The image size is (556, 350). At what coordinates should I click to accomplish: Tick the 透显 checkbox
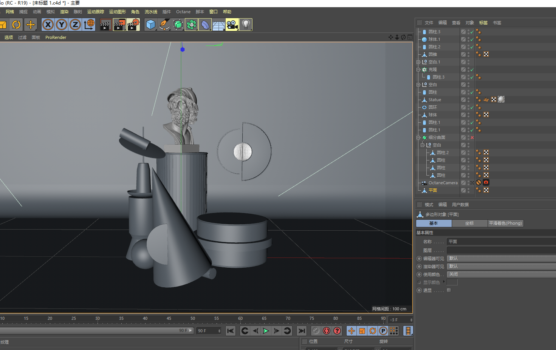pyautogui.click(x=449, y=290)
